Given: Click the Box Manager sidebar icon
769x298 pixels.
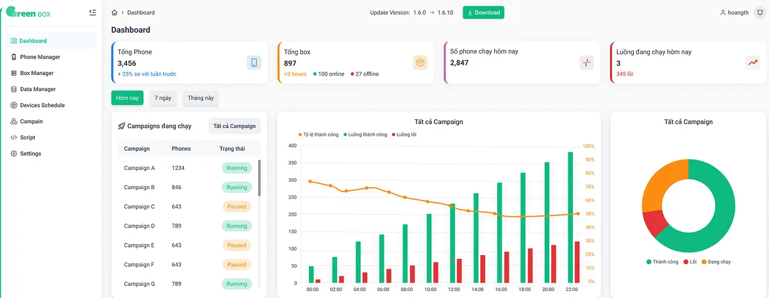Looking at the screenshot, I should [x=14, y=73].
